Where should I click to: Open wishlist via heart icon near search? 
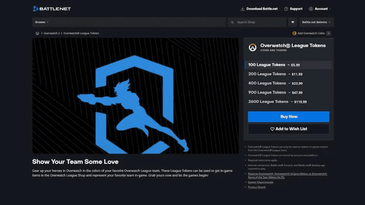tap(292, 22)
